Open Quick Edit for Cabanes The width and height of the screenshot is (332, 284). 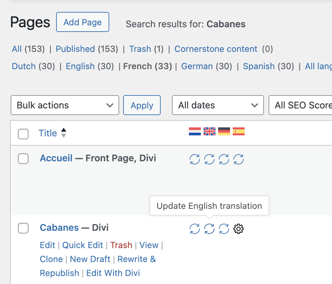click(x=83, y=245)
